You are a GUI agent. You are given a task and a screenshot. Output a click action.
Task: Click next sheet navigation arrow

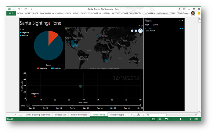16,115
